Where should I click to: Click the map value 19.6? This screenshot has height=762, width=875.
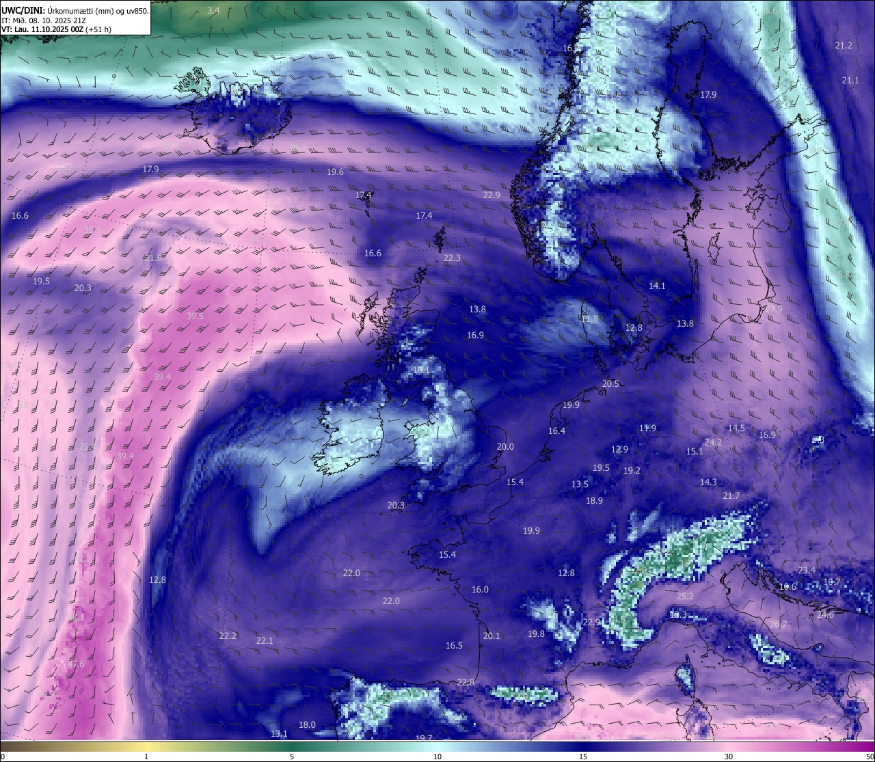click(335, 172)
